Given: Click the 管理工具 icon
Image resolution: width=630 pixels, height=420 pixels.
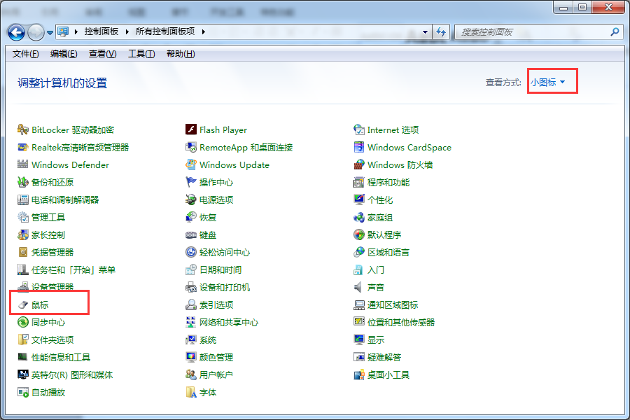Looking at the screenshot, I should click(x=23, y=218).
